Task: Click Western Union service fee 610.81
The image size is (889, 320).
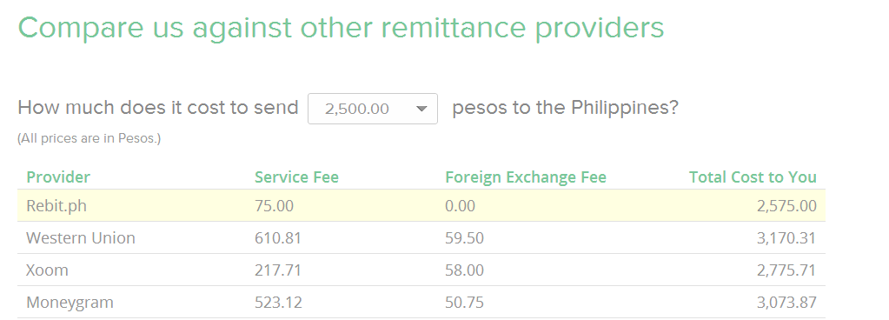Action: tap(278, 237)
